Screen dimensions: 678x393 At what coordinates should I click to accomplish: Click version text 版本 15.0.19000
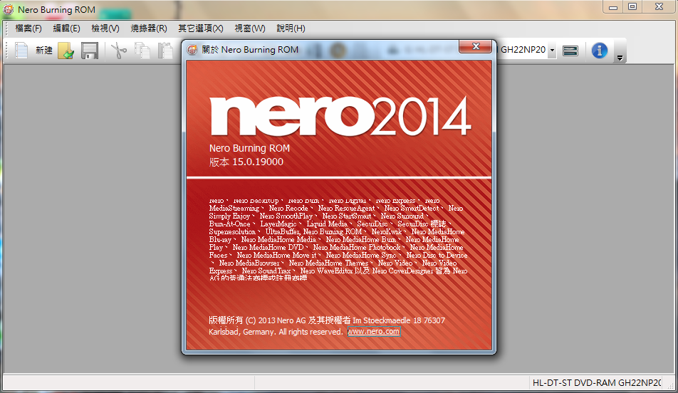pos(246,162)
